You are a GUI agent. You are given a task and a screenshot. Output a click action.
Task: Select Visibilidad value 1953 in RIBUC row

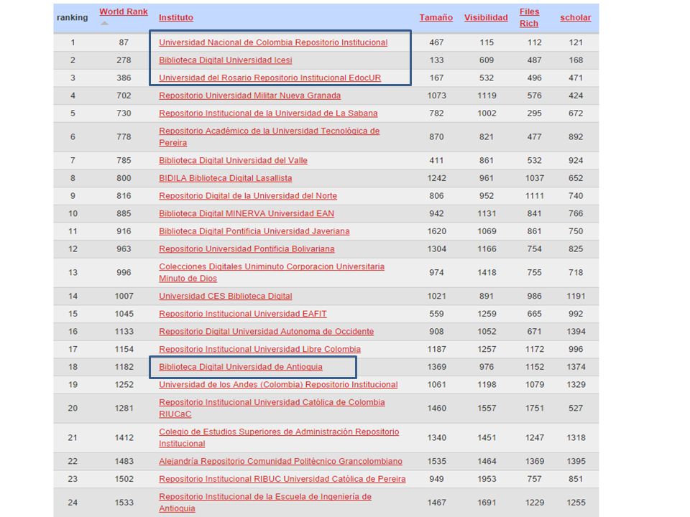(487, 479)
